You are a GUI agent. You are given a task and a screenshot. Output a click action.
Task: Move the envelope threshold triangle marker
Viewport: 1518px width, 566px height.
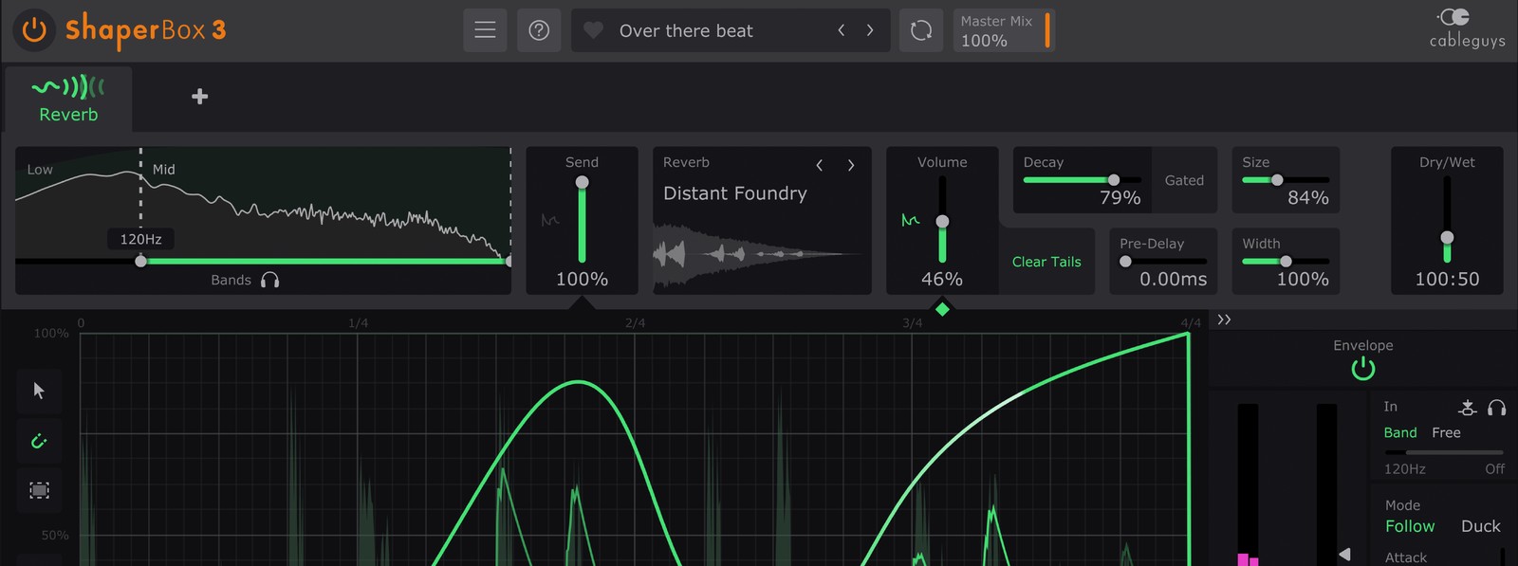1344,554
